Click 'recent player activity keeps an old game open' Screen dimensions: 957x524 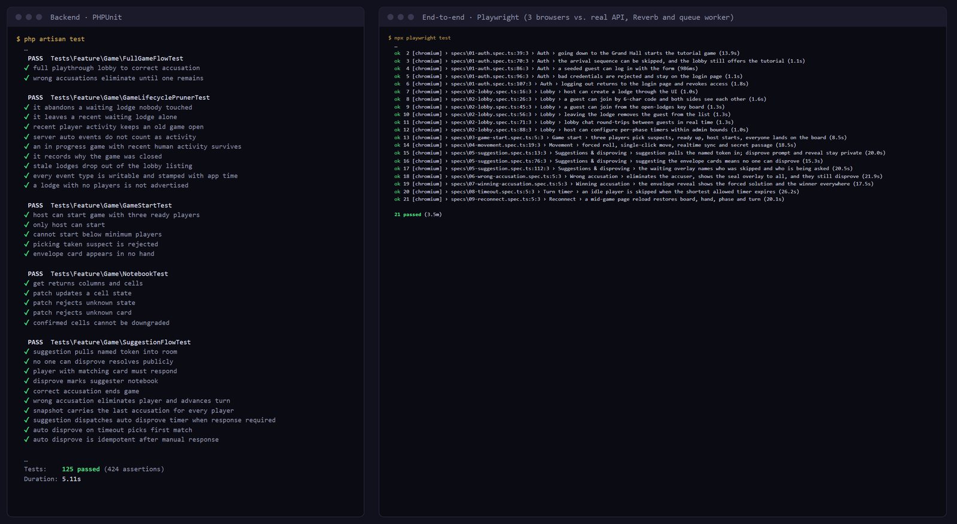(118, 127)
